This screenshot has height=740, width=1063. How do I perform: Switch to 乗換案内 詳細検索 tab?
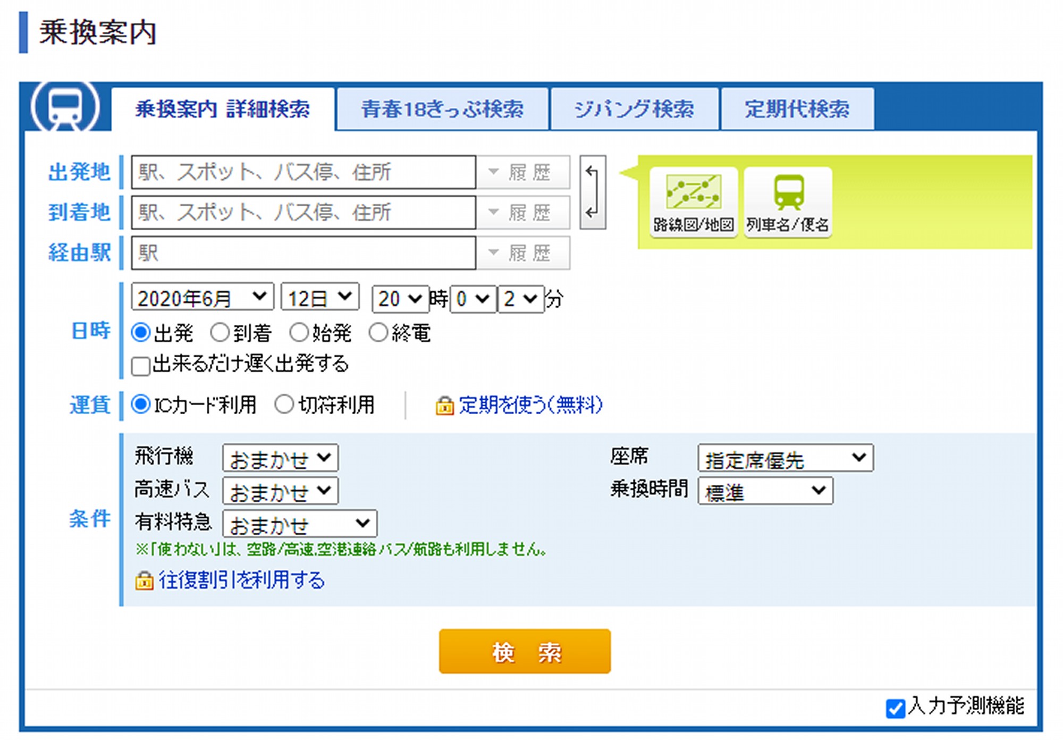[x=223, y=109]
